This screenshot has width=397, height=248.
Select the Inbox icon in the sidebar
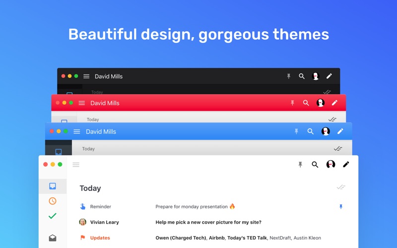click(53, 186)
